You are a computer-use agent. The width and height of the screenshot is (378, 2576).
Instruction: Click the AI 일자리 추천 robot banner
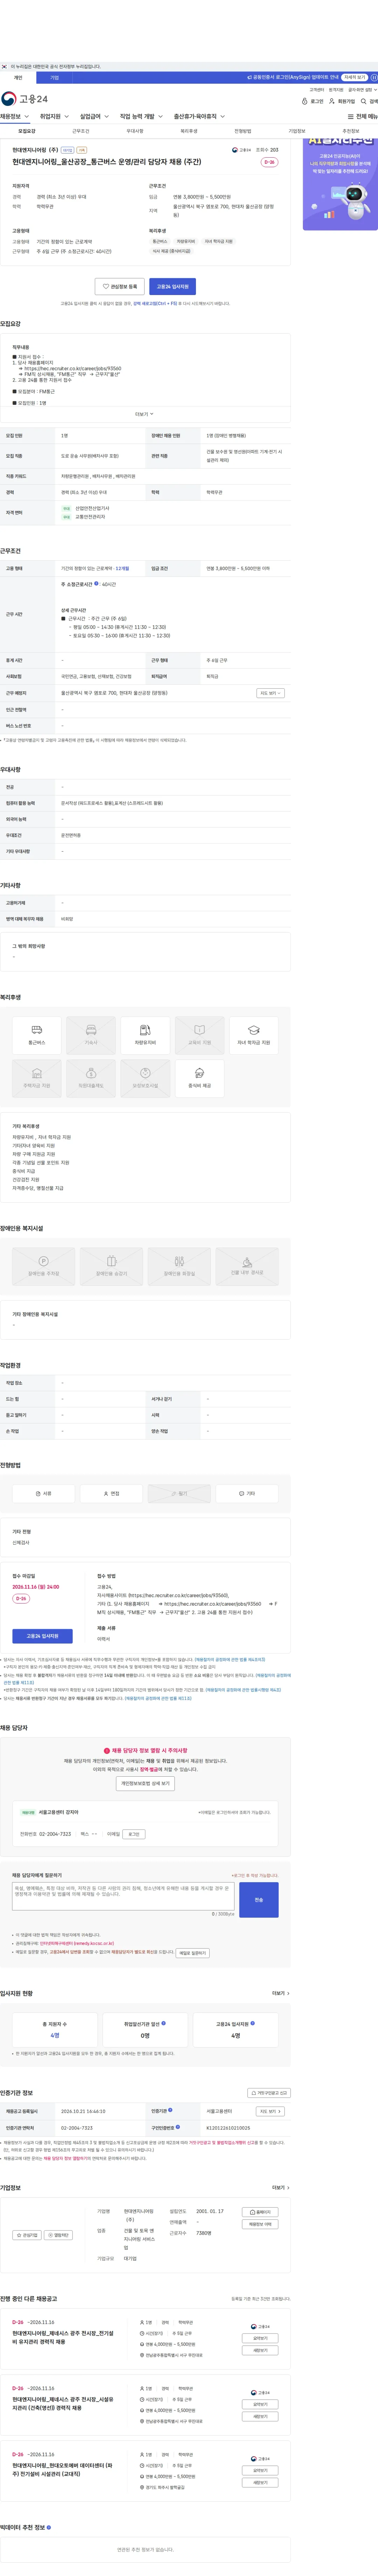pyautogui.click(x=340, y=184)
